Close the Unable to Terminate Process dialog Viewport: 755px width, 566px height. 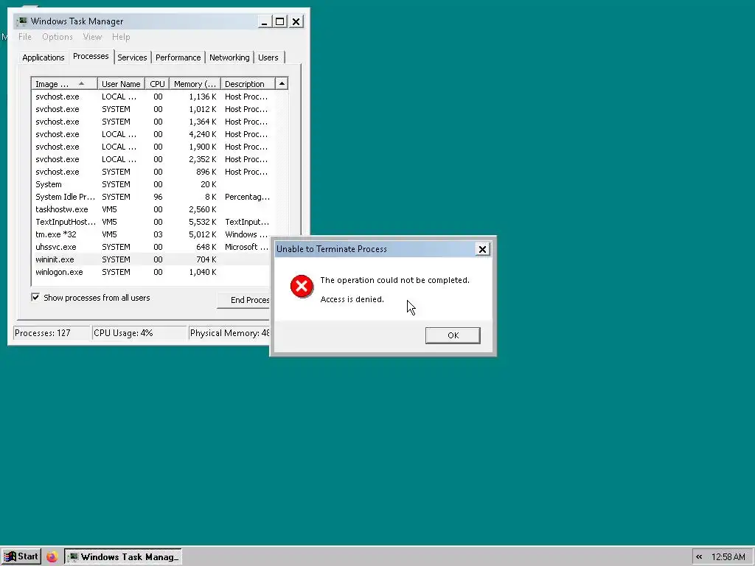point(482,249)
